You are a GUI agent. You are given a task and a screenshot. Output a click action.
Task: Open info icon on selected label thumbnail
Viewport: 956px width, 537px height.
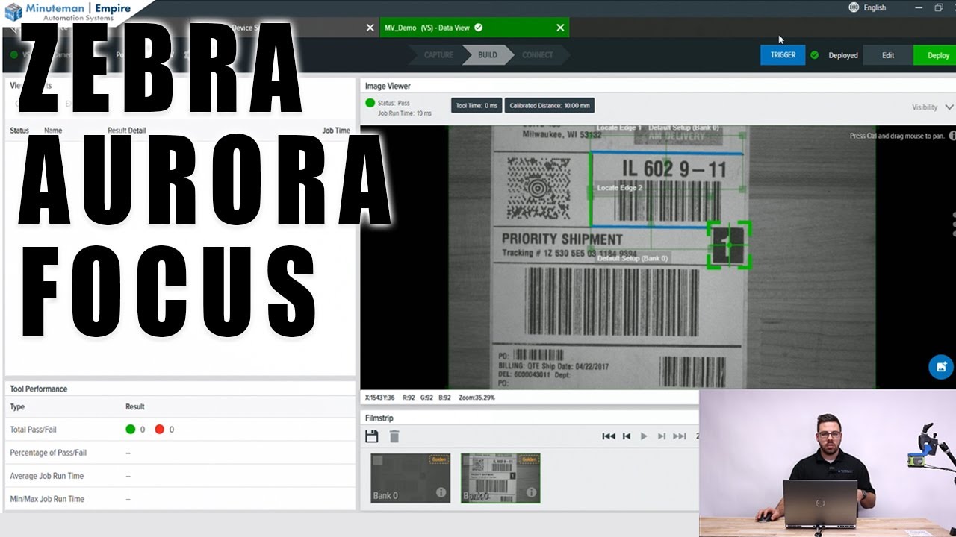pos(530,492)
